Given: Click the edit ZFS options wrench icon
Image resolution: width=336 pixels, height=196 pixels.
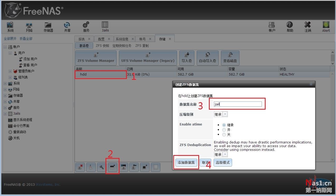Looking at the screenshot, I should pos(102,167).
